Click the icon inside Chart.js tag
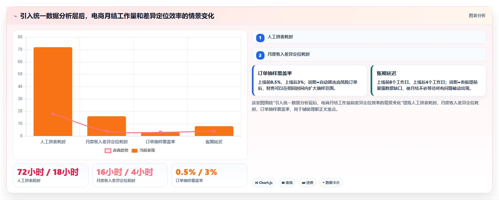 257,183
